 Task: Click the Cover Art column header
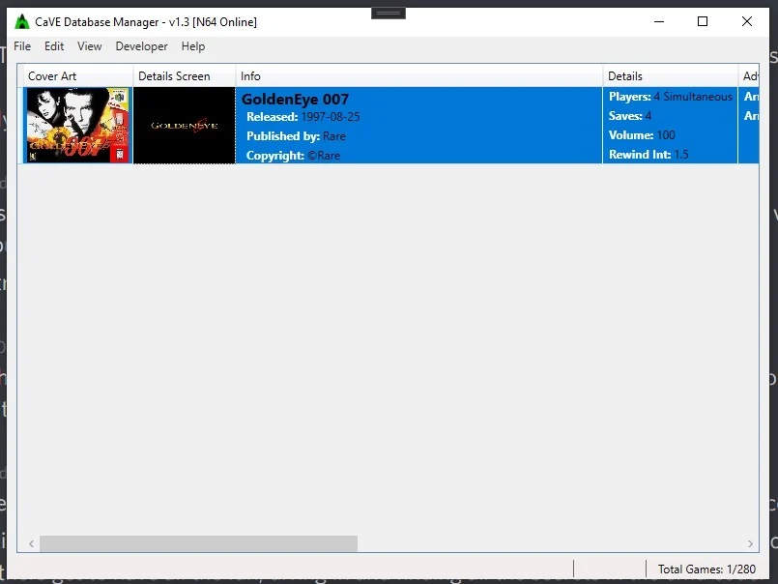(78, 76)
